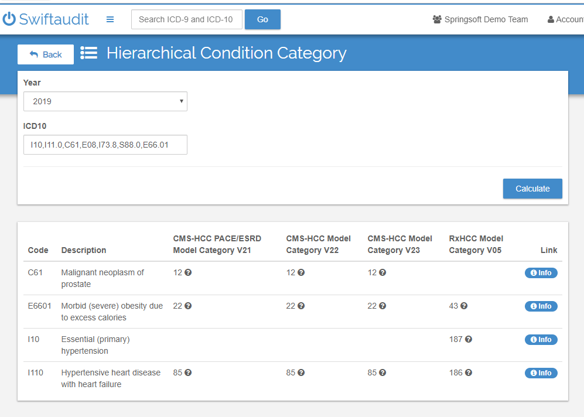The image size is (584, 417).
Task: Click the Calculate button
Action: pyautogui.click(x=532, y=189)
